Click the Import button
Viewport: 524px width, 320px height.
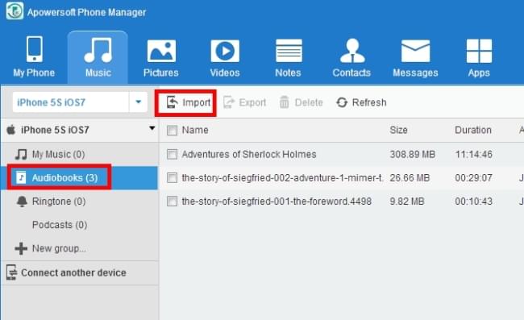(188, 102)
